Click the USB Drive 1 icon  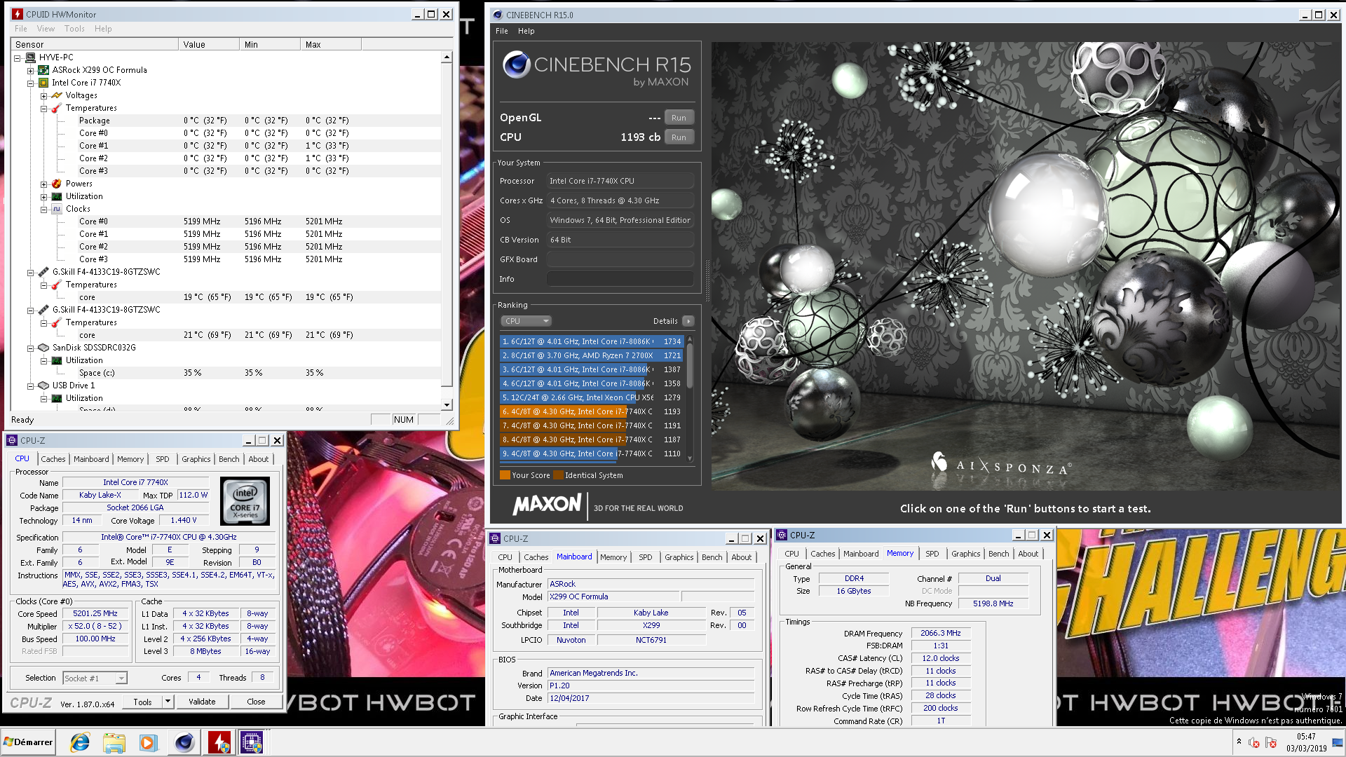coord(43,386)
